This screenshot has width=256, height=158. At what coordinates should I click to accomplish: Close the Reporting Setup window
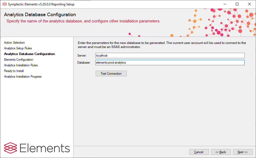click(x=250, y=4)
